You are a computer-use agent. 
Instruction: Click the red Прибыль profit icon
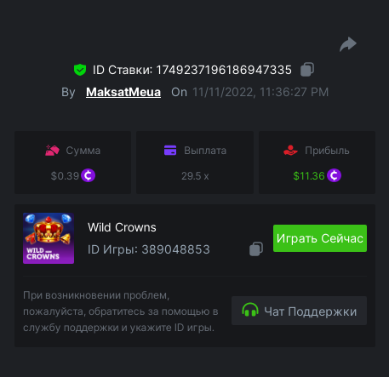(290, 151)
